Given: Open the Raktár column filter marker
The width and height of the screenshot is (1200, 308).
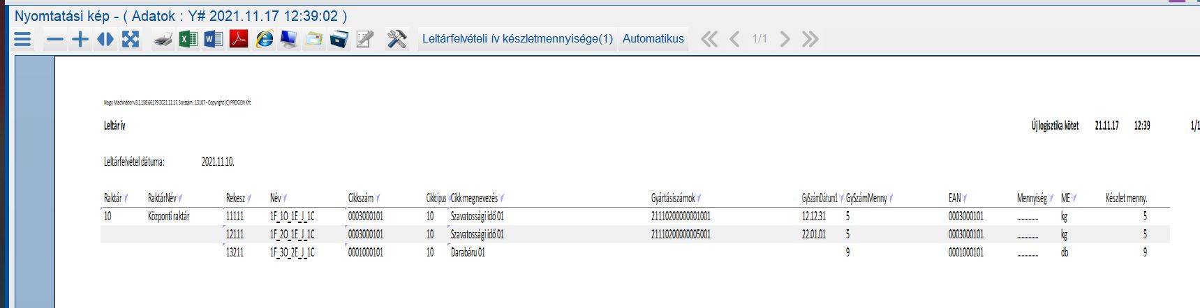Looking at the screenshot, I should click(x=126, y=198).
